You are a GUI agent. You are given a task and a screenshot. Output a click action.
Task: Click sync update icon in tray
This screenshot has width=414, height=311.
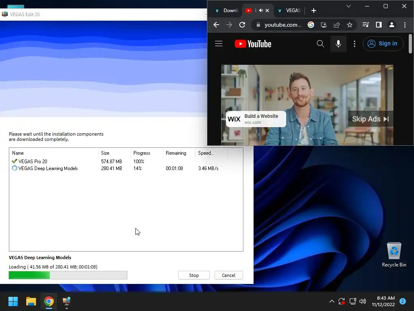click(341, 301)
